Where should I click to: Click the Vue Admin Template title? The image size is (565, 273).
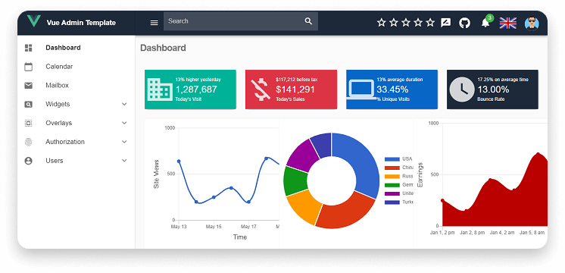81,23
